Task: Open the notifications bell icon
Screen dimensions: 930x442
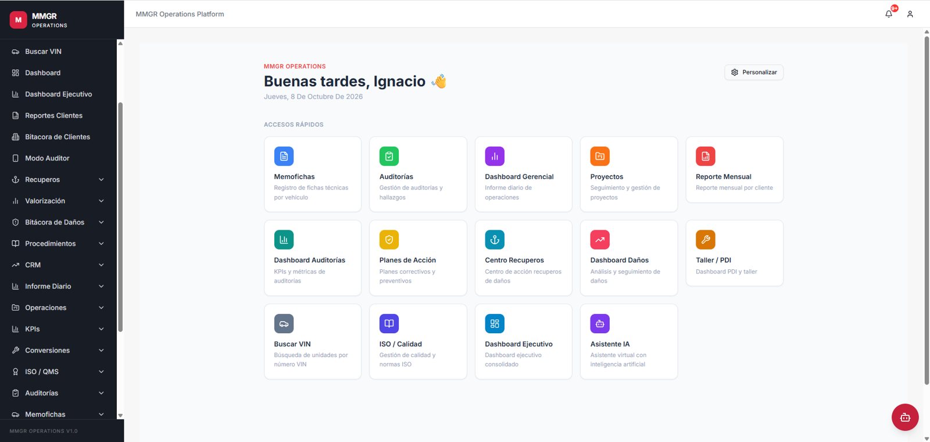Action: [x=889, y=14]
